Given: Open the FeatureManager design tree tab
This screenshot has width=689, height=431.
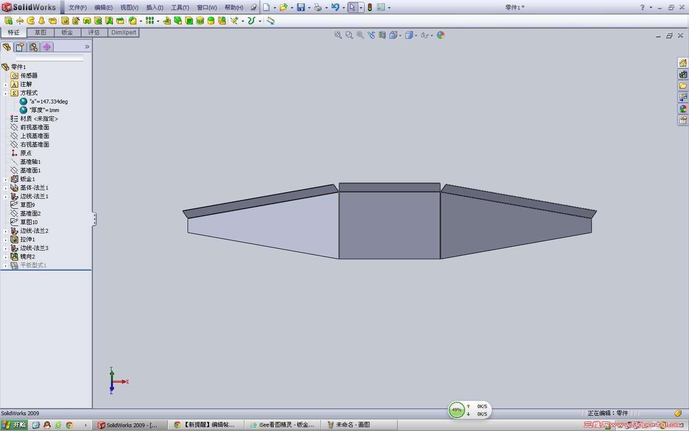Looking at the screenshot, I should [7, 47].
